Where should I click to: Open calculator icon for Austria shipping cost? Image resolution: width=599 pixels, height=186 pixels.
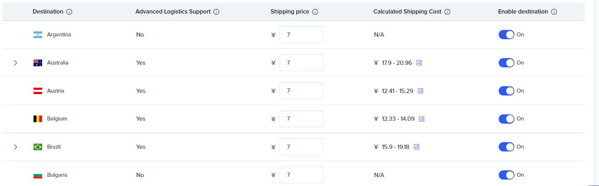[x=421, y=91]
